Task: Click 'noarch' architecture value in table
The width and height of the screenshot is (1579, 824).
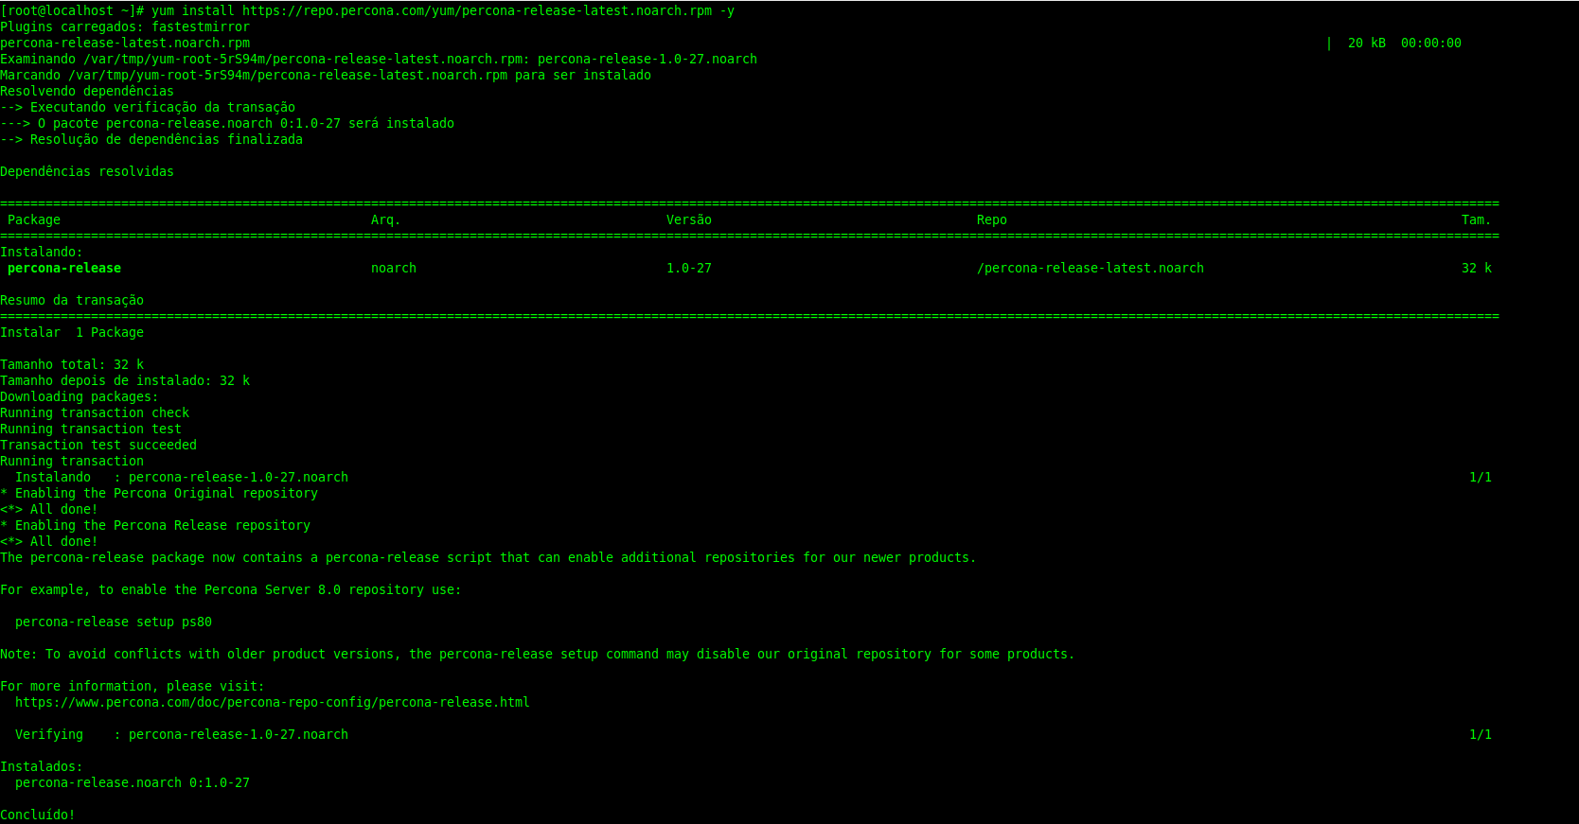Action: [x=394, y=268]
